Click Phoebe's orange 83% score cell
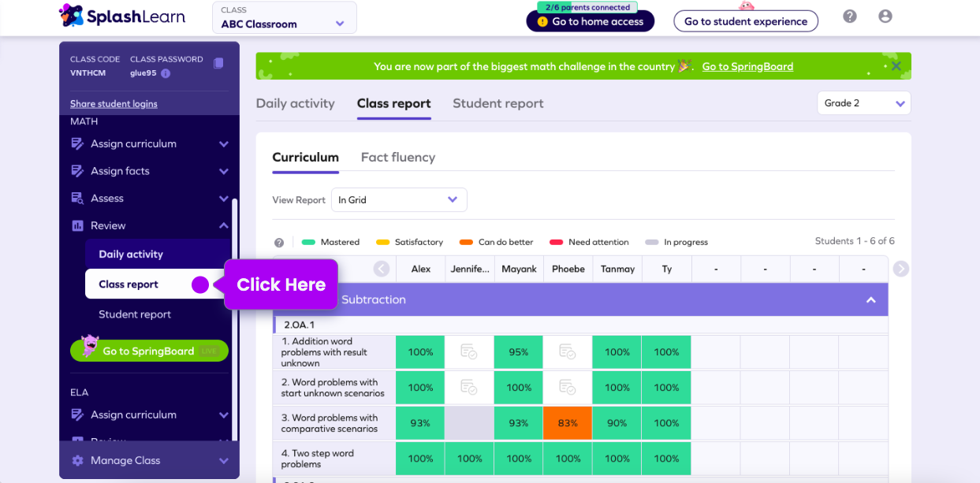 click(x=568, y=423)
